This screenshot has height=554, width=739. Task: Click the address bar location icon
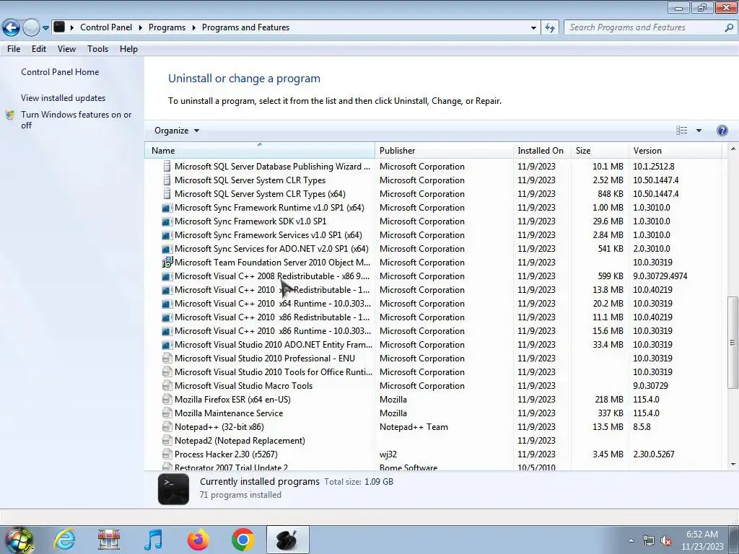pyautogui.click(x=59, y=27)
